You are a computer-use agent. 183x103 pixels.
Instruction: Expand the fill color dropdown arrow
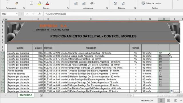point(43,3)
